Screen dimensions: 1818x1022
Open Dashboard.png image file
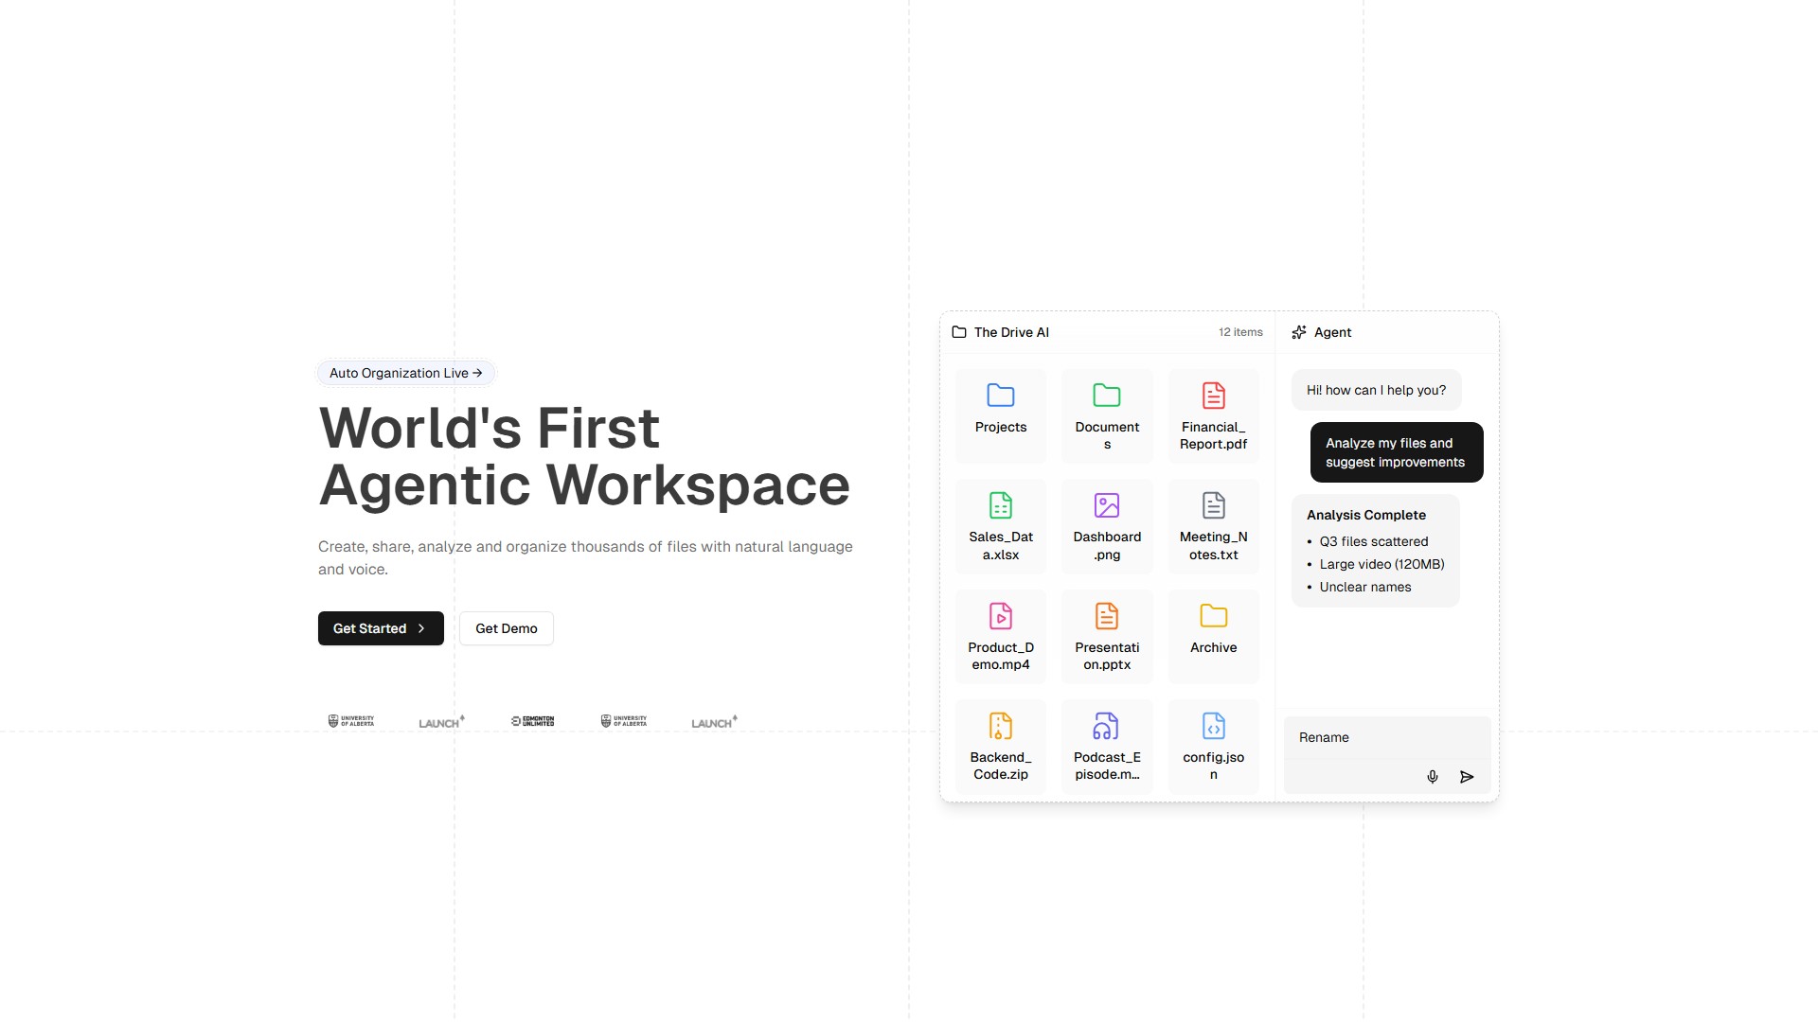1107,506
